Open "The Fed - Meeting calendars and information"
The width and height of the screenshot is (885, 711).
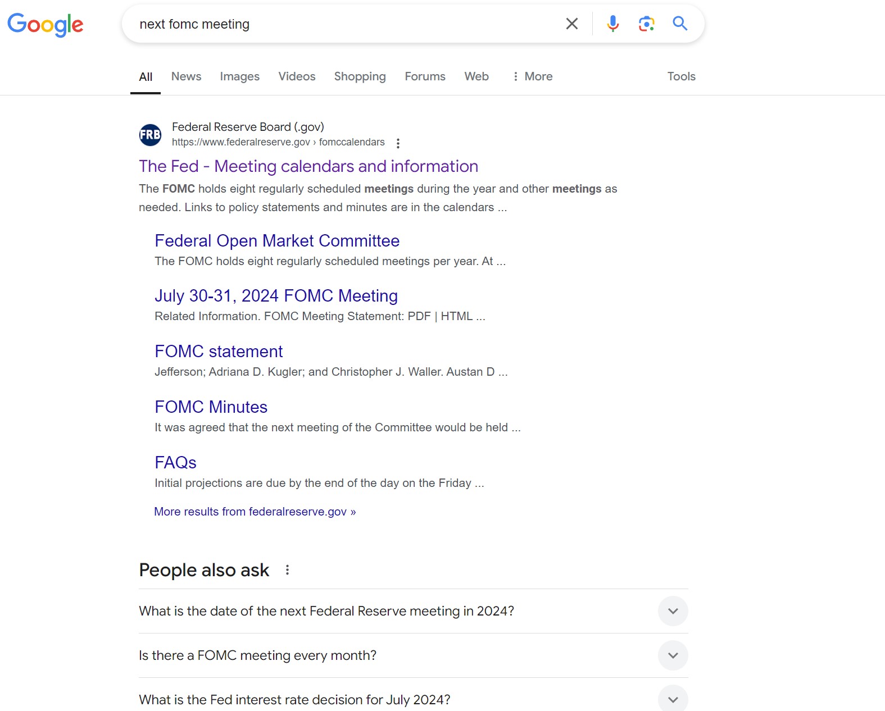tap(308, 166)
